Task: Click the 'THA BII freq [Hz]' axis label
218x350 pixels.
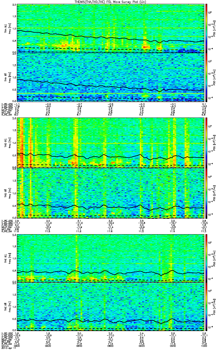Action: [x=7, y=77]
